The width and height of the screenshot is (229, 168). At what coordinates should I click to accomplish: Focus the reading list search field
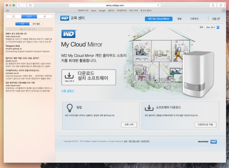point(29,29)
